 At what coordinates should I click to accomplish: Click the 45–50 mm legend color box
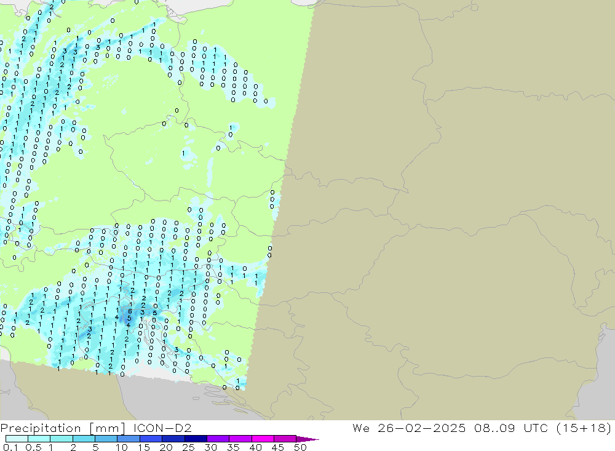point(285,439)
